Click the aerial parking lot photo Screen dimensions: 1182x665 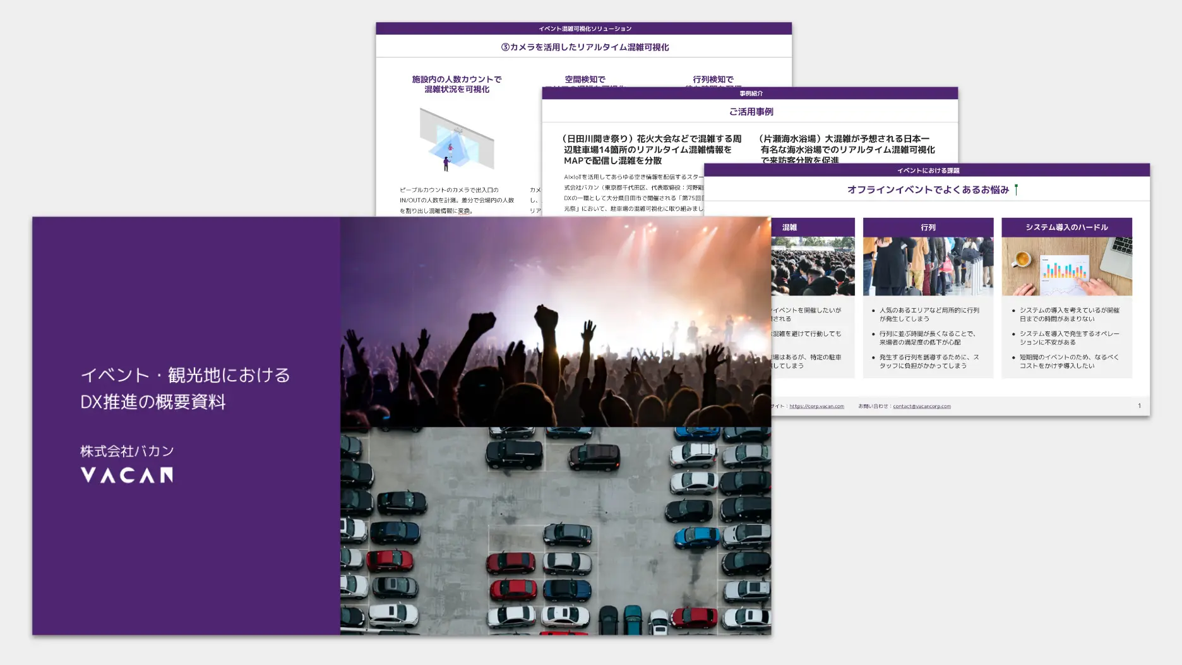[x=554, y=530]
